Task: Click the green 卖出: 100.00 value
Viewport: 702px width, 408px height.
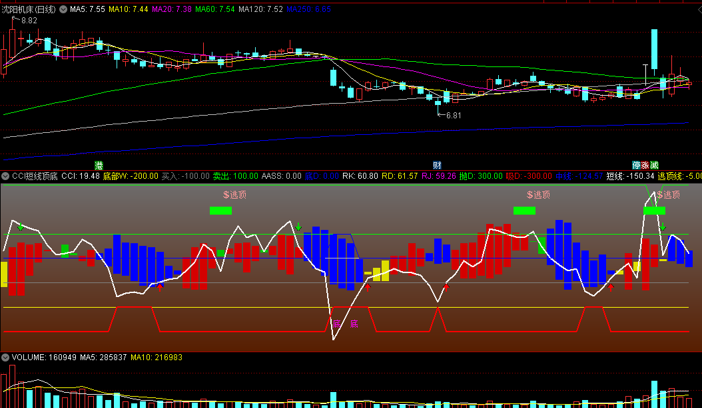Action: click(236, 176)
